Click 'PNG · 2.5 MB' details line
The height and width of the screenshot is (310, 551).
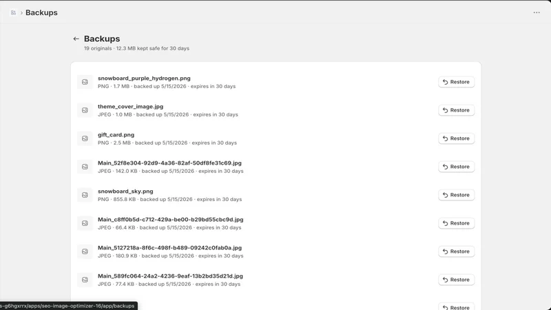tap(167, 143)
